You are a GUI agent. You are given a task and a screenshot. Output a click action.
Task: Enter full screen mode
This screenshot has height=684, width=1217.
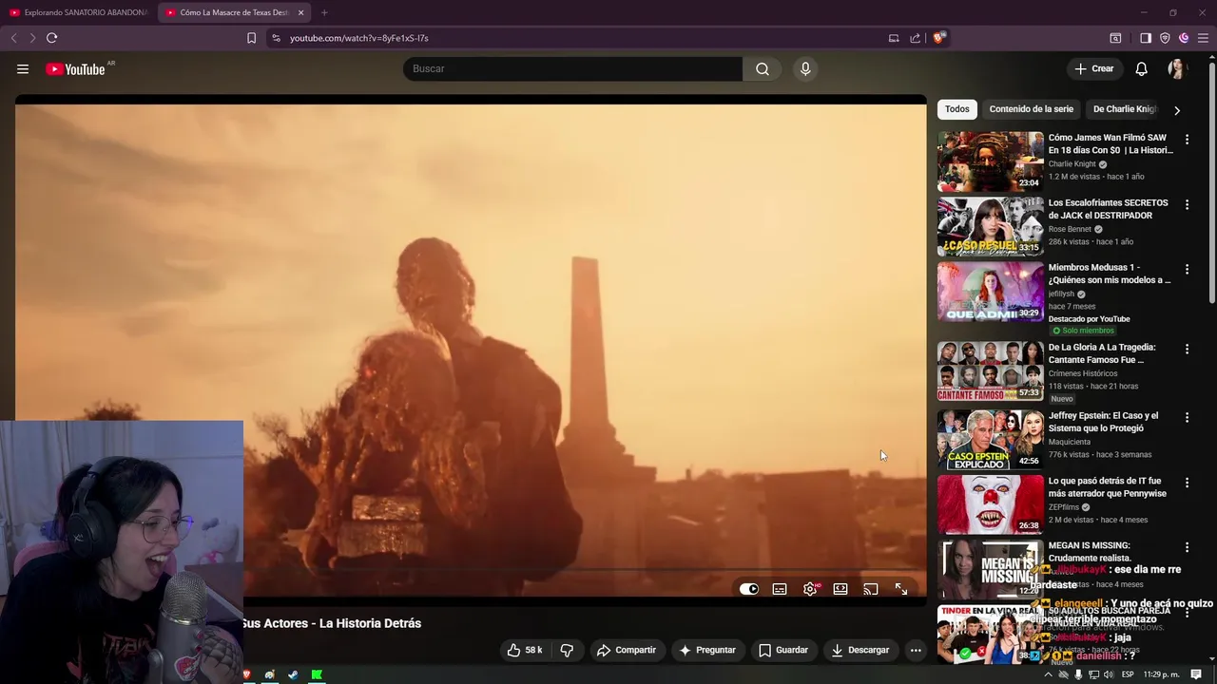901,589
